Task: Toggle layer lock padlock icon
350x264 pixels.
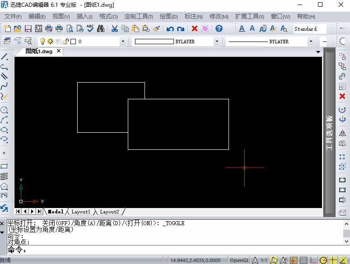Action: point(65,42)
